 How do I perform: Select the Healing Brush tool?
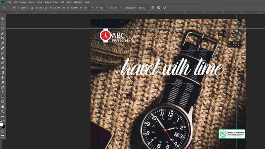pyautogui.click(x=2, y=48)
